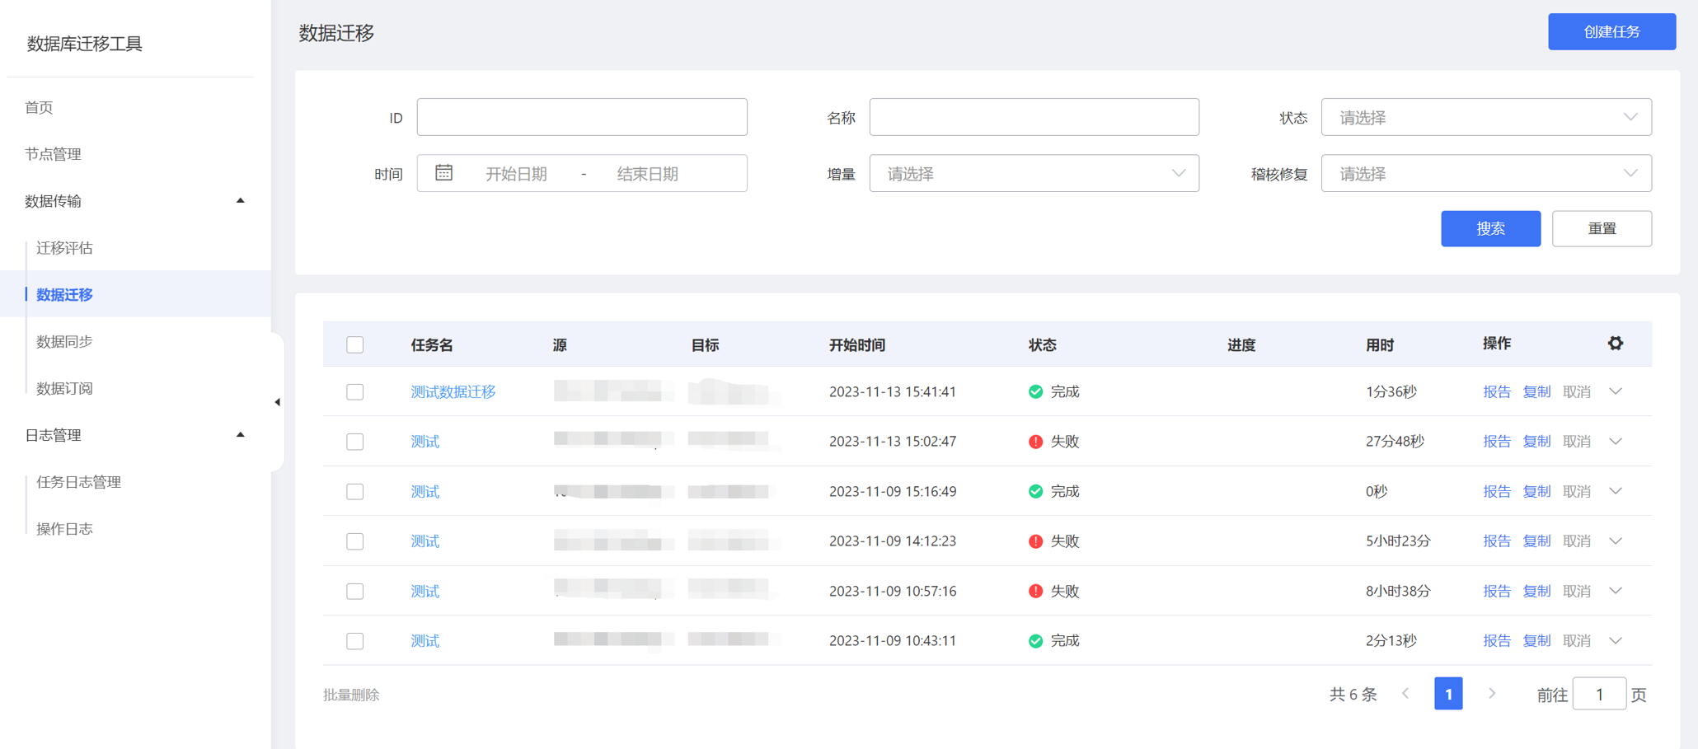Screen dimensions: 1698x749
Task: Click 复制 for row taking 8小时38分
Action: (1536, 591)
